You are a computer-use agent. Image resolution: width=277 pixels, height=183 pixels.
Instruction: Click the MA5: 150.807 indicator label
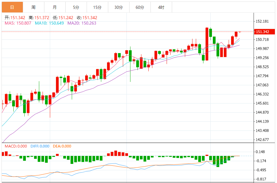[x=18, y=23]
